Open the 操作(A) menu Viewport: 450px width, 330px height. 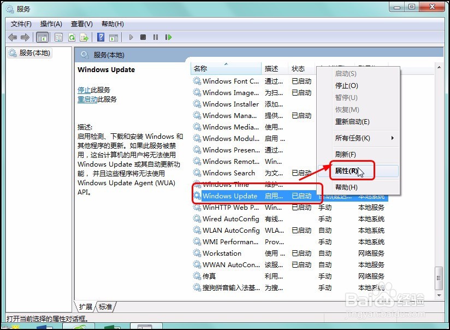pos(51,24)
